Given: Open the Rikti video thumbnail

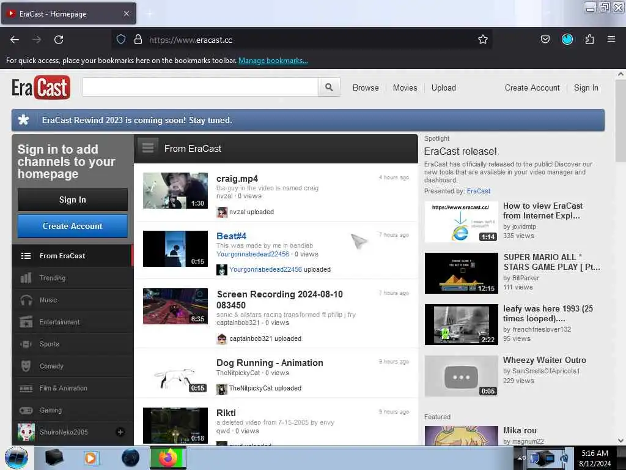Looking at the screenshot, I should pyautogui.click(x=175, y=425).
